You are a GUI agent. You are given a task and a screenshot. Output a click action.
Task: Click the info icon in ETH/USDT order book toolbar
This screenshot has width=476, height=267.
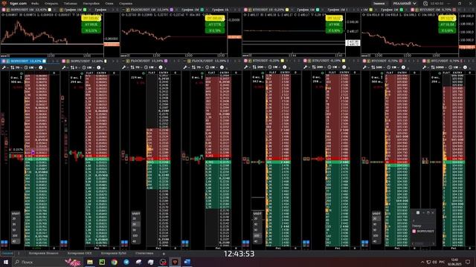pyautogui.click(x=344, y=67)
